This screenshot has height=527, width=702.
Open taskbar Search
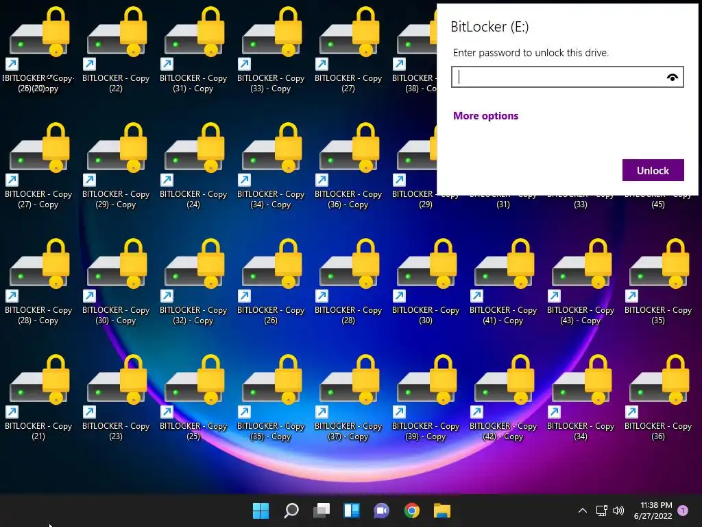(x=291, y=511)
